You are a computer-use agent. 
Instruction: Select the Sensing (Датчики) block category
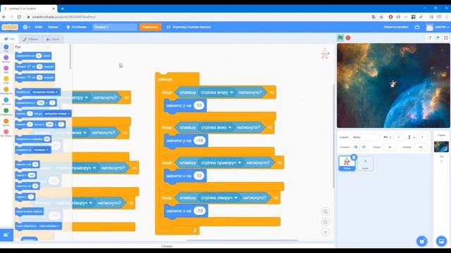(x=6, y=101)
